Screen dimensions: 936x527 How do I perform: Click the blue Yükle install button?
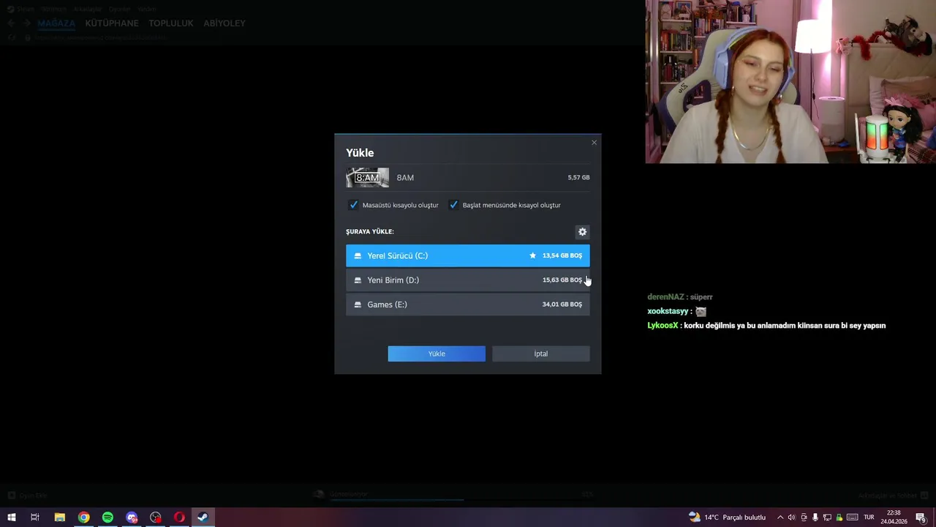(x=437, y=354)
